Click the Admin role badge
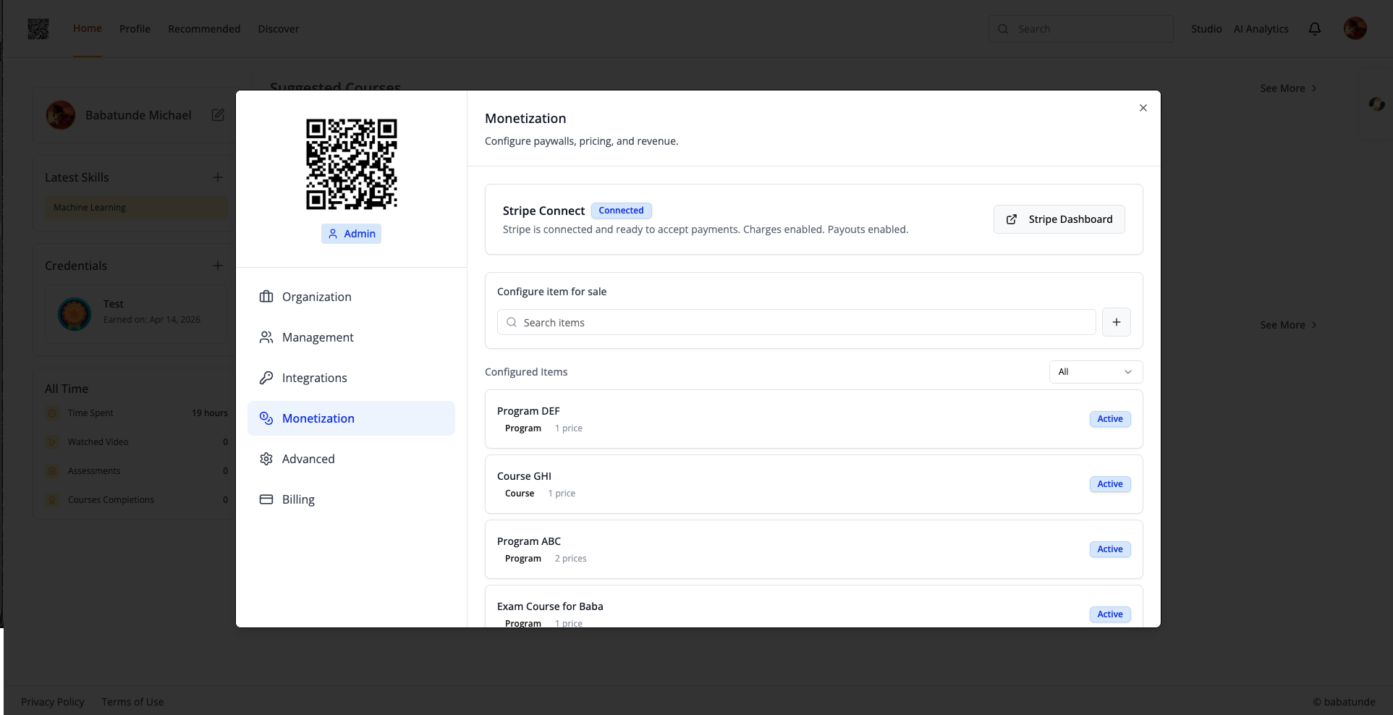 (351, 234)
